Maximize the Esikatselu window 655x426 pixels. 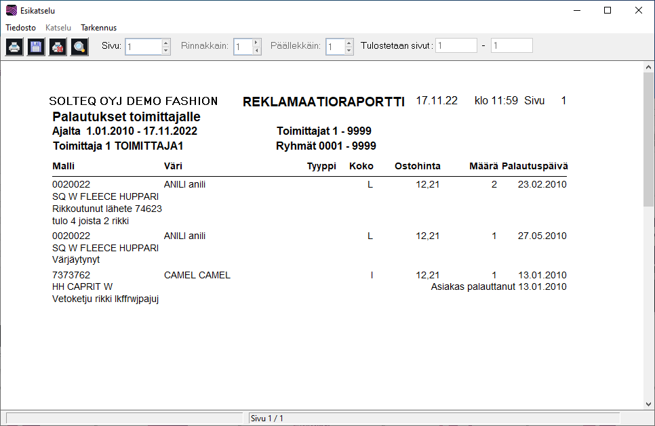click(608, 10)
